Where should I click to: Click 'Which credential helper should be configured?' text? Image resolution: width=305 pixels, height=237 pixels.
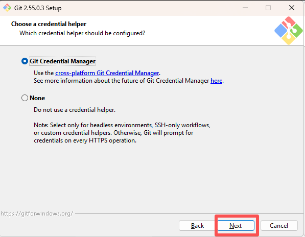82,33
